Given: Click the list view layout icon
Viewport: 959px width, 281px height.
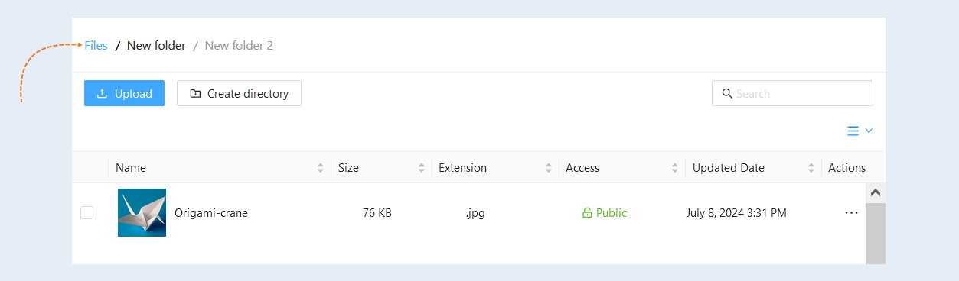Looking at the screenshot, I should click(853, 131).
